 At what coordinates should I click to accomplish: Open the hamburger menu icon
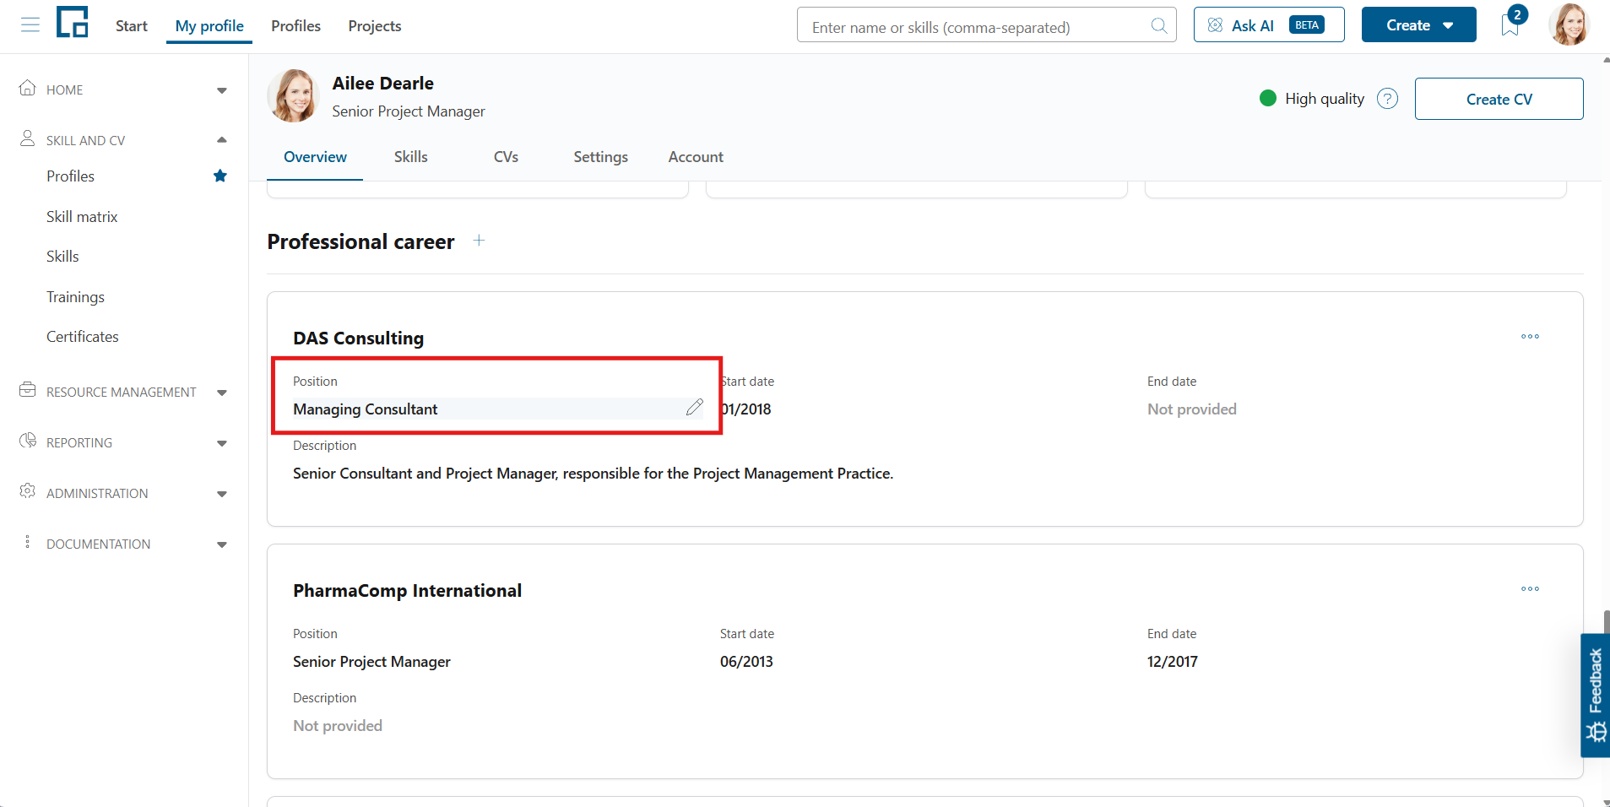(30, 25)
